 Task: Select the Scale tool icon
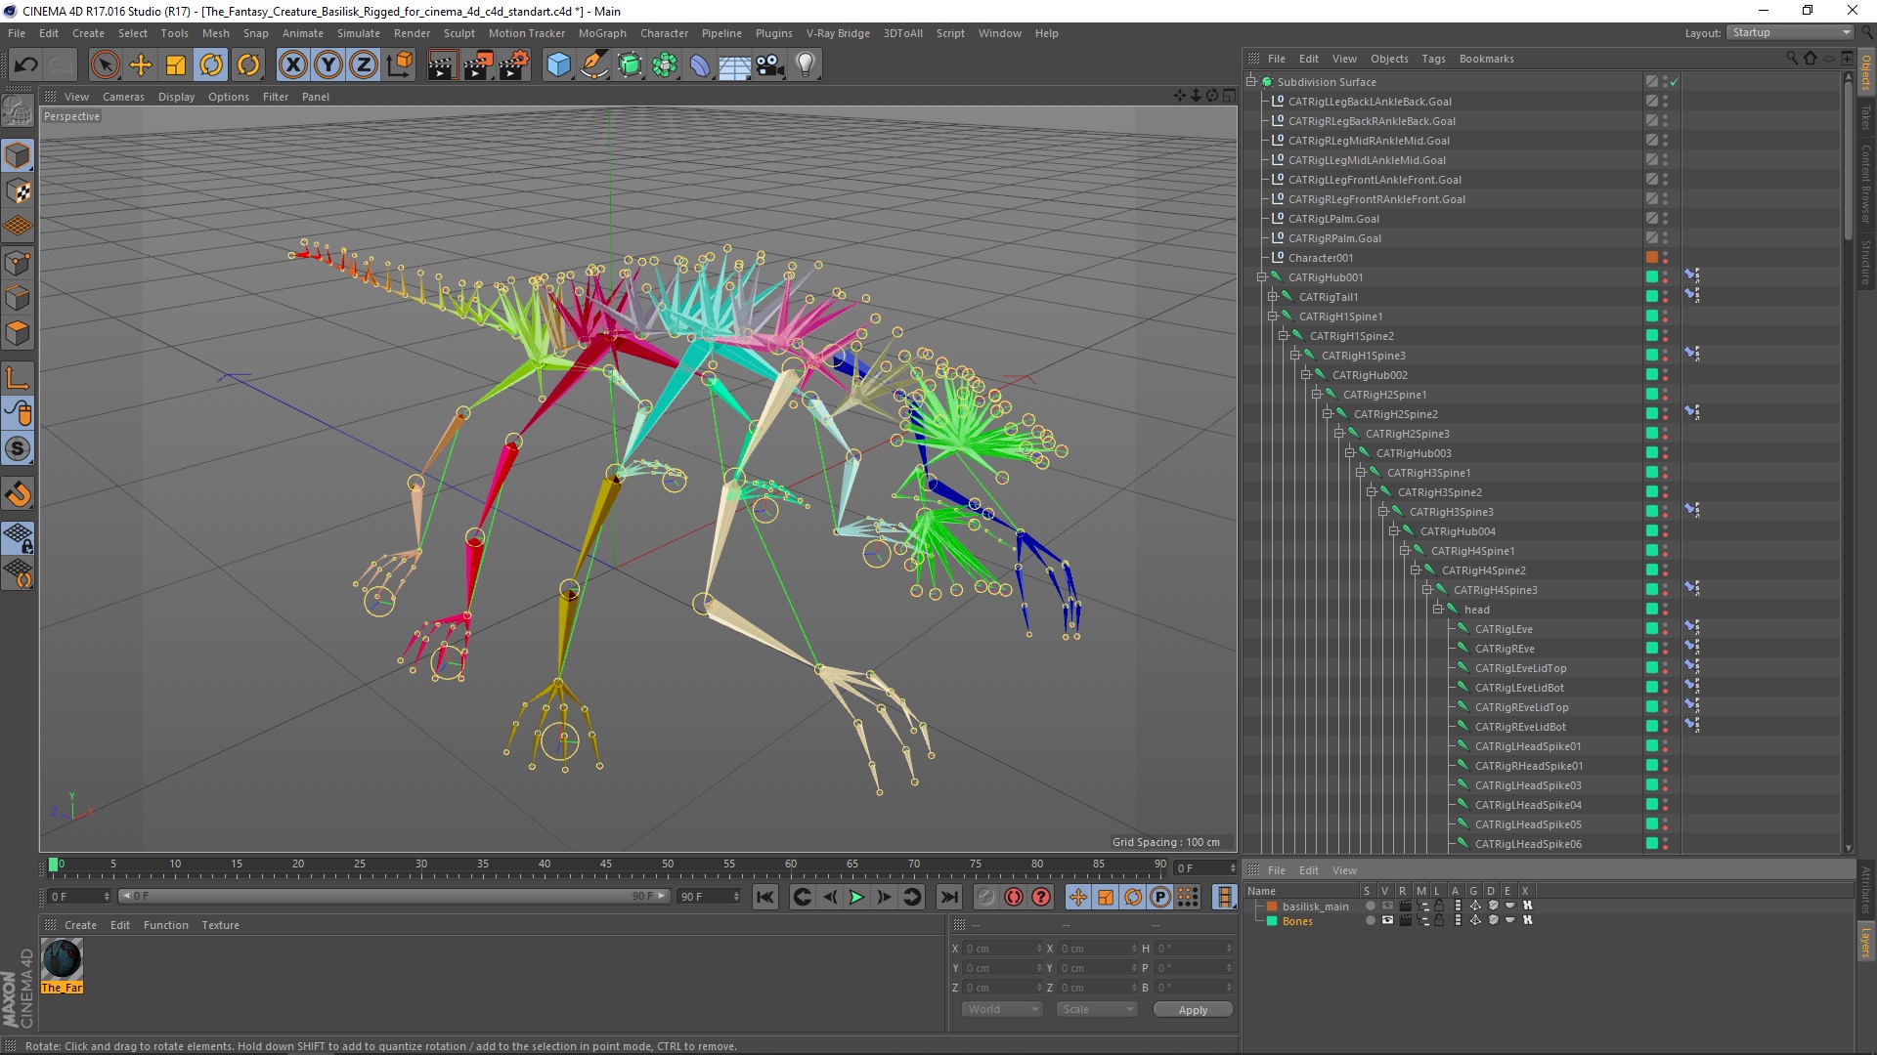click(176, 65)
